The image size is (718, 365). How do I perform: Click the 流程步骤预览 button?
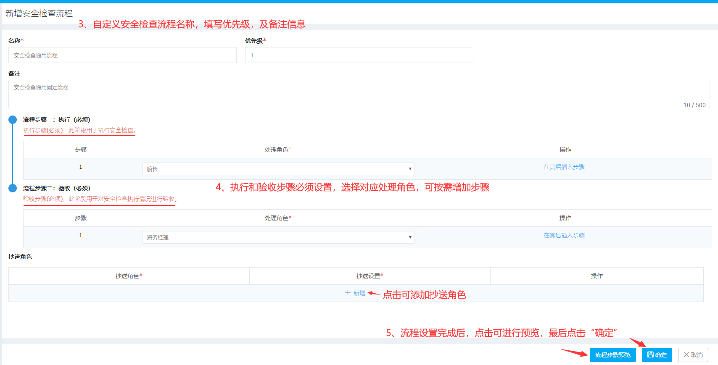613,355
